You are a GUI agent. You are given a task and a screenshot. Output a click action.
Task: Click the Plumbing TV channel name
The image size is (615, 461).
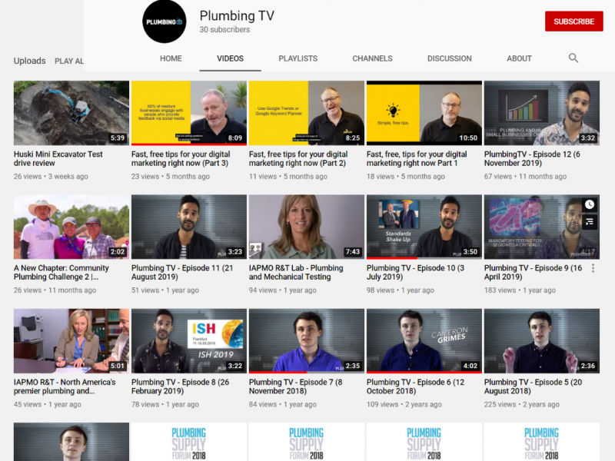237,15
